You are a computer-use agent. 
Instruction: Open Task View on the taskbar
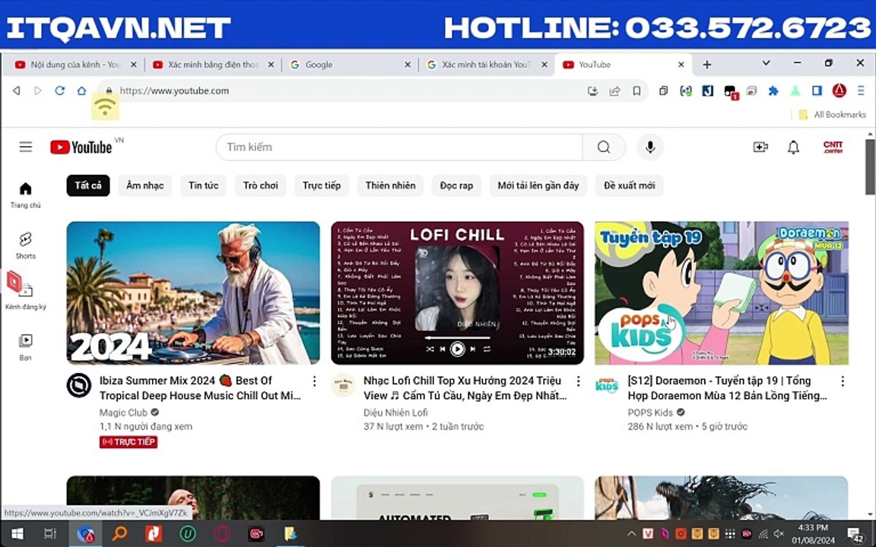[x=50, y=534]
